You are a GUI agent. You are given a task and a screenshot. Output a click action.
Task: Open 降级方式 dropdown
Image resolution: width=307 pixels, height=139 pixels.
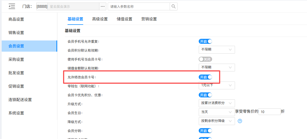[217, 121]
